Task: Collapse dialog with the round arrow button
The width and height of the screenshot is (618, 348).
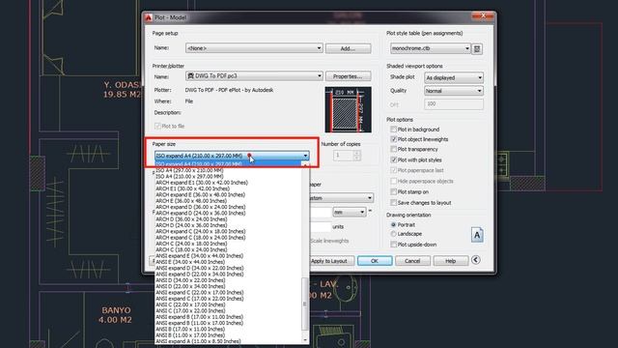Action: coord(476,260)
